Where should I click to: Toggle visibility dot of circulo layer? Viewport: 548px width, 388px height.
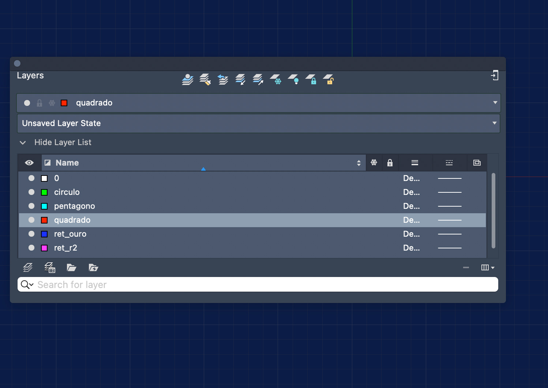(31, 192)
